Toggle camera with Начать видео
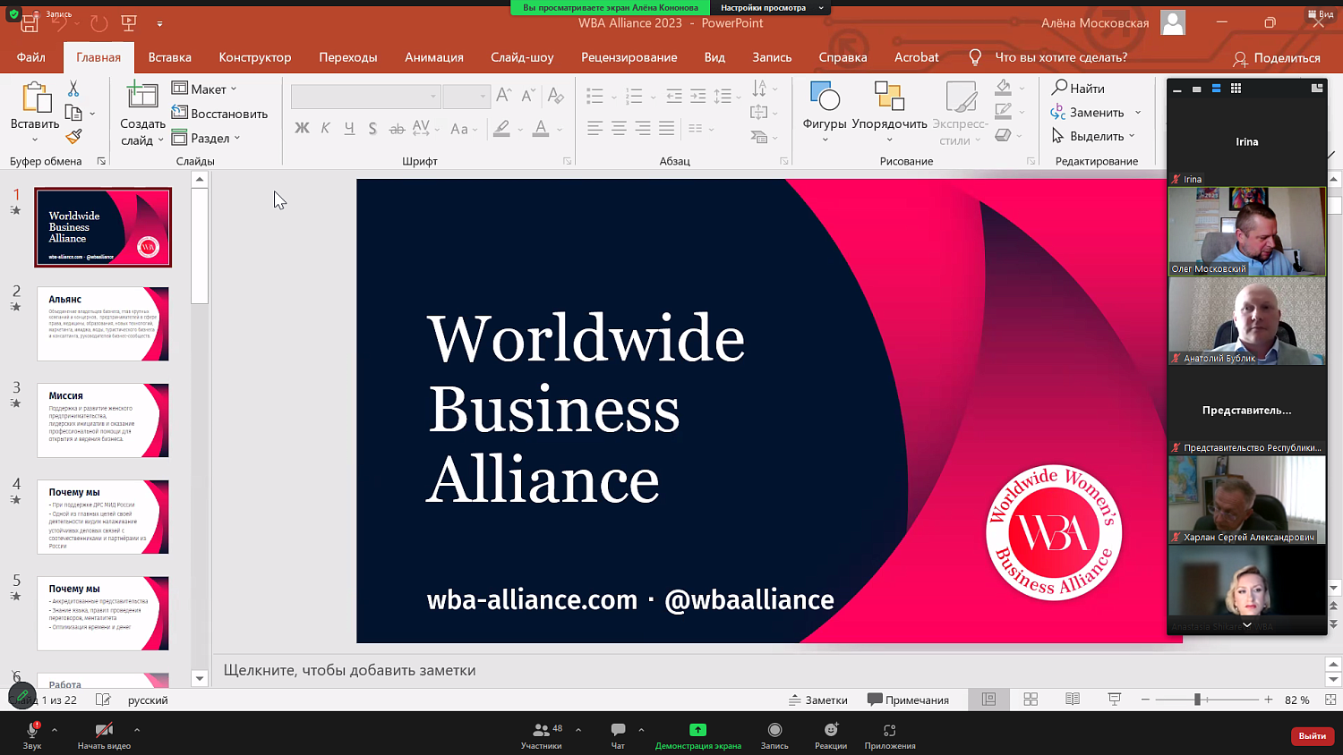The width and height of the screenshot is (1343, 755). tap(104, 730)
